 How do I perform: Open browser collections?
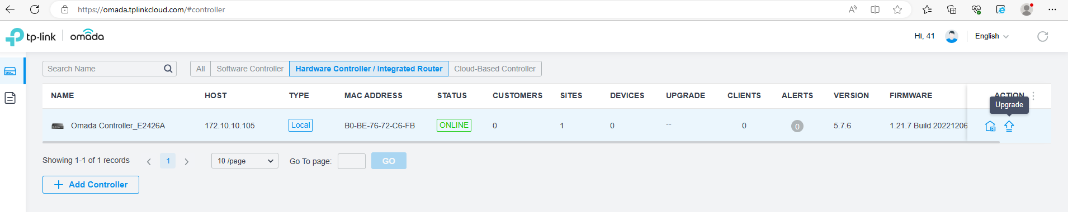(952, 9)
